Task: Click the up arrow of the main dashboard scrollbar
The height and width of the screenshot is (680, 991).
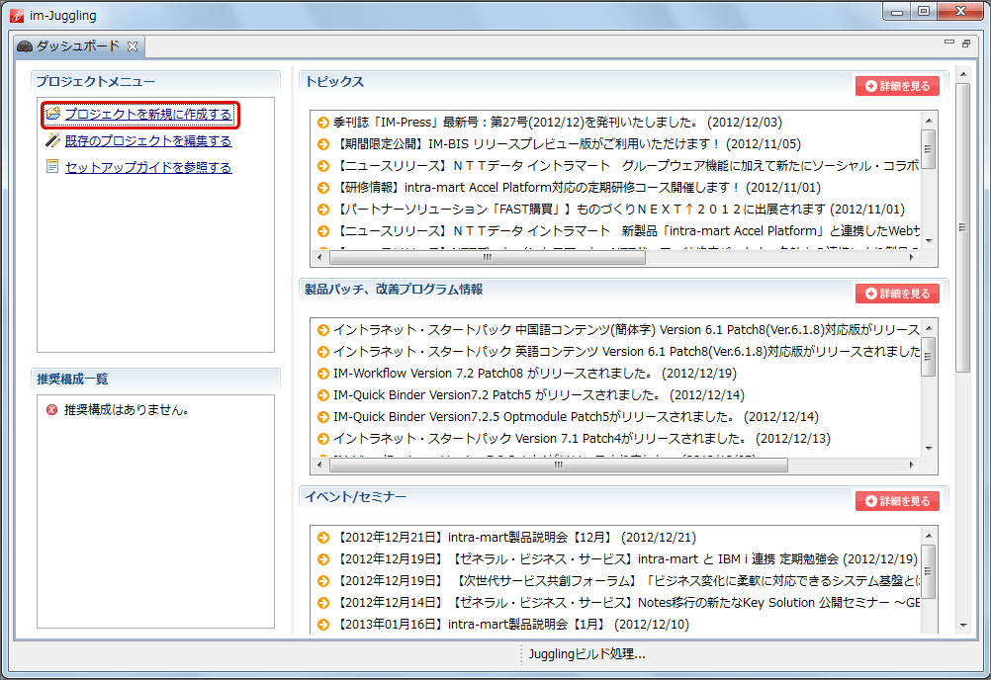Action: pos(962,74)
